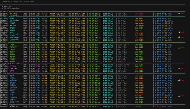
Task: Click the "Seattle" city name
Action: (13, 24)
